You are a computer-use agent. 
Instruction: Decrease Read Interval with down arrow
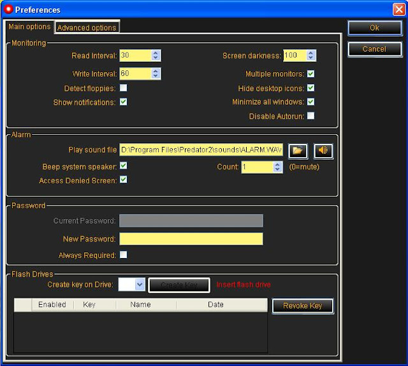[x=156, y=58]
